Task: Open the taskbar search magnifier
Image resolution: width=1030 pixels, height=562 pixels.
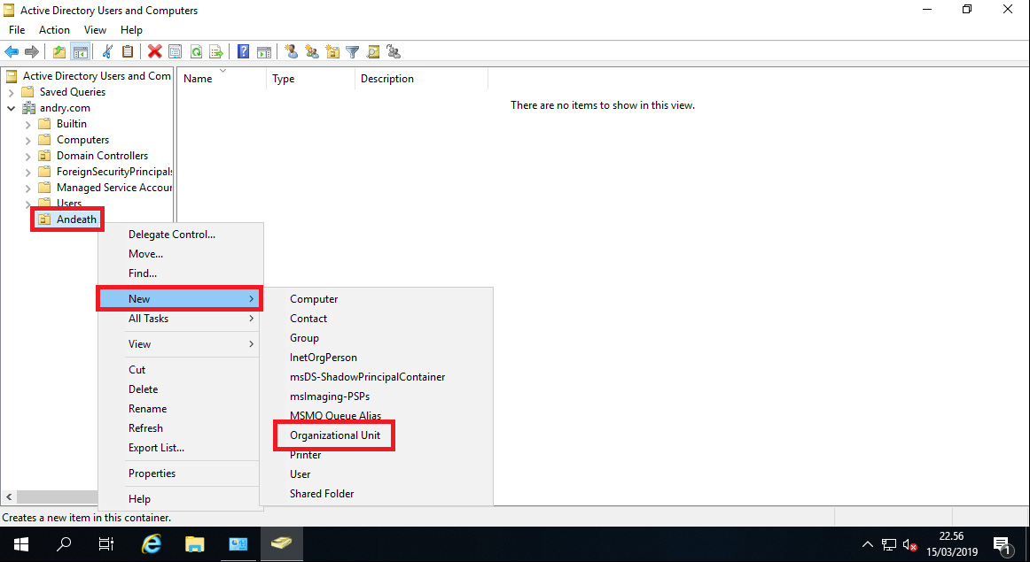Action: pos(64,544)
